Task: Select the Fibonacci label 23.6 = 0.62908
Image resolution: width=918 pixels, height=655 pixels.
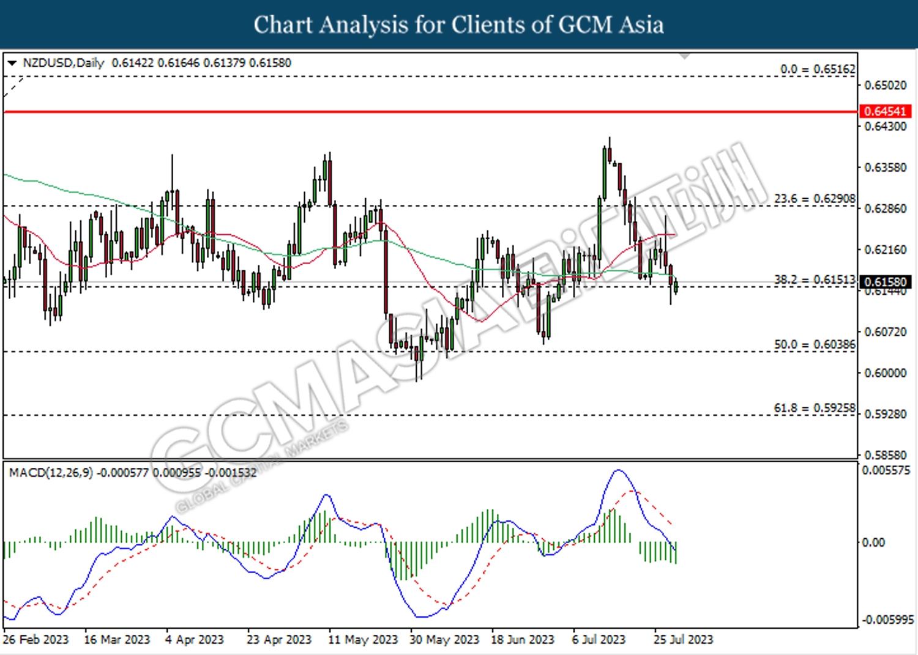Action: coord(815,199)
